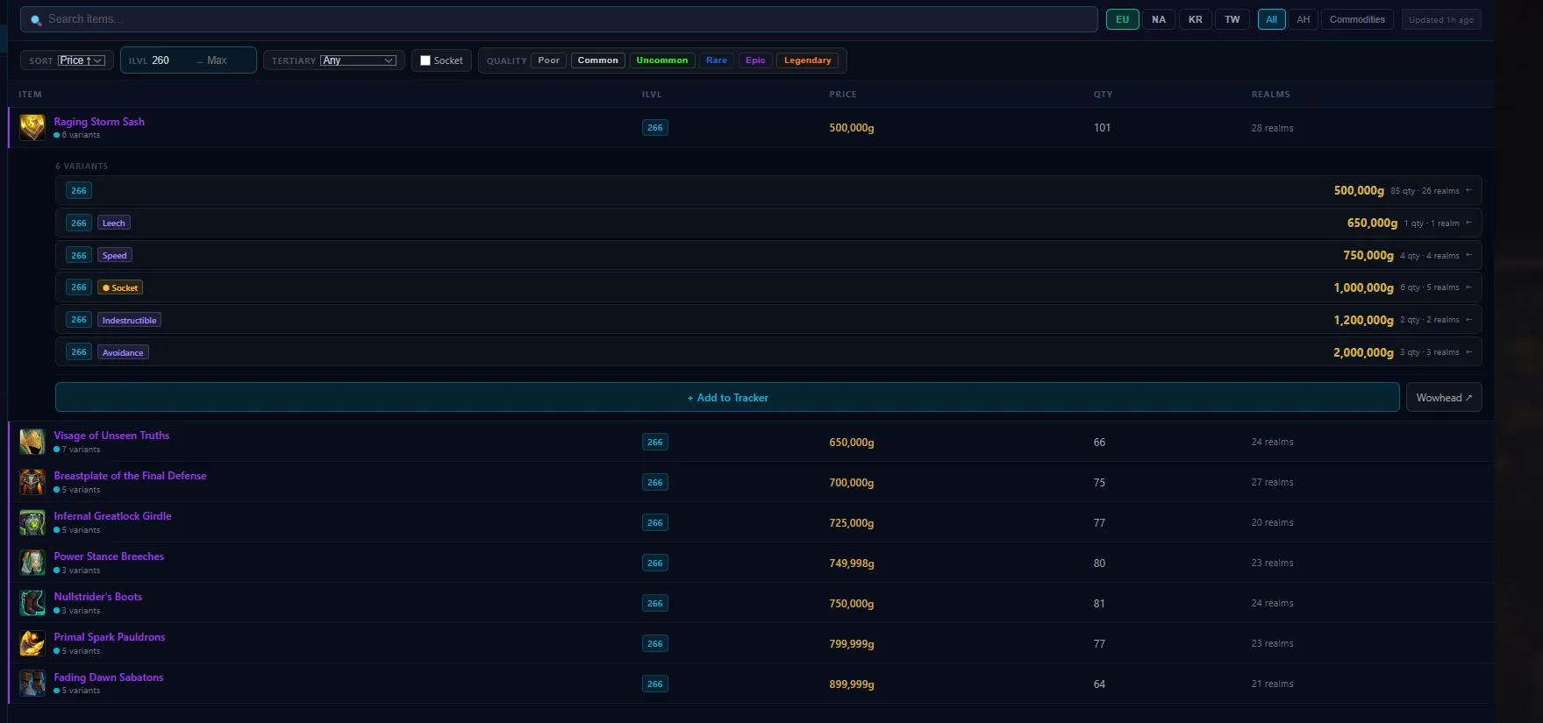Click the search magnifier icon

click(36, 20)
